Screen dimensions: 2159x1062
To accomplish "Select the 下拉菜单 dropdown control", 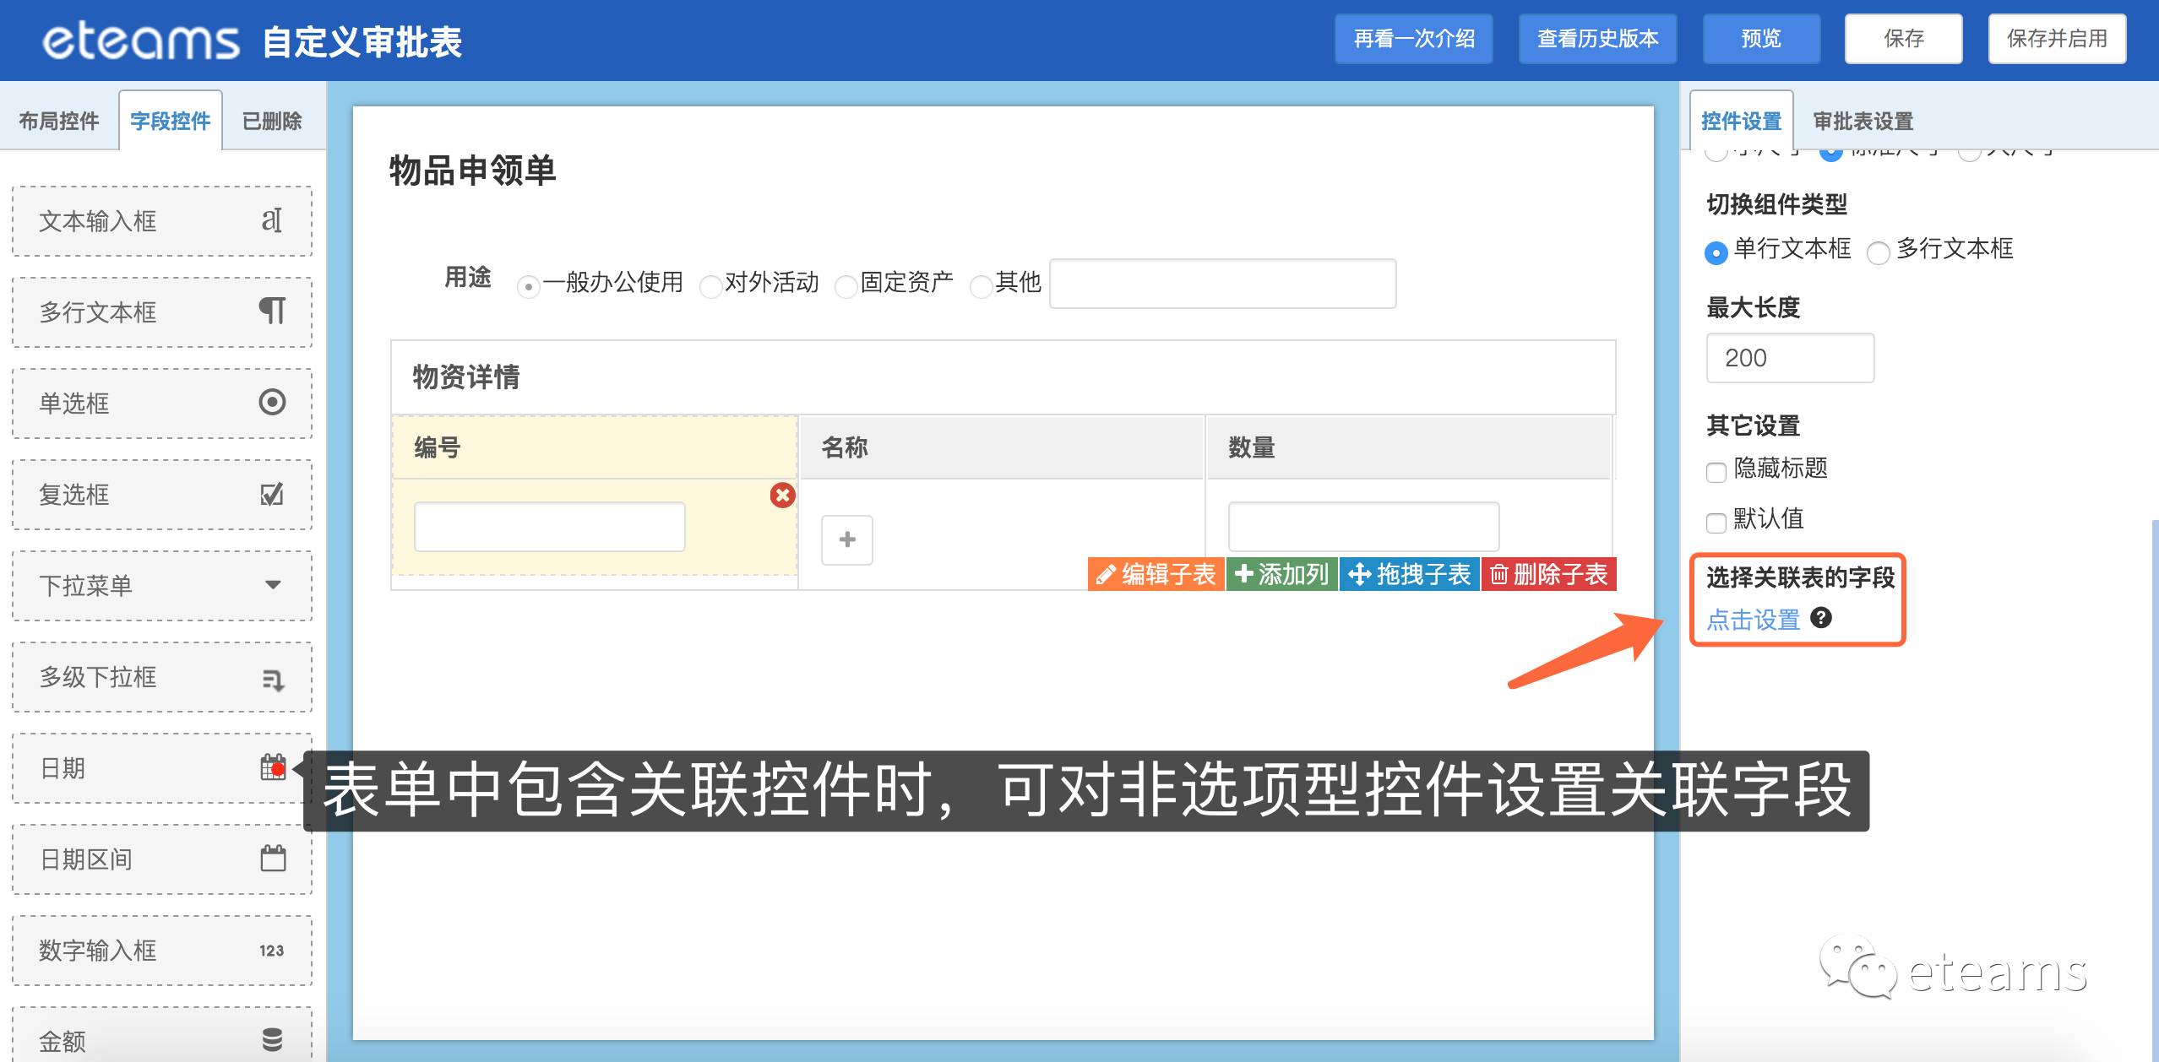I will pos(161,586).
